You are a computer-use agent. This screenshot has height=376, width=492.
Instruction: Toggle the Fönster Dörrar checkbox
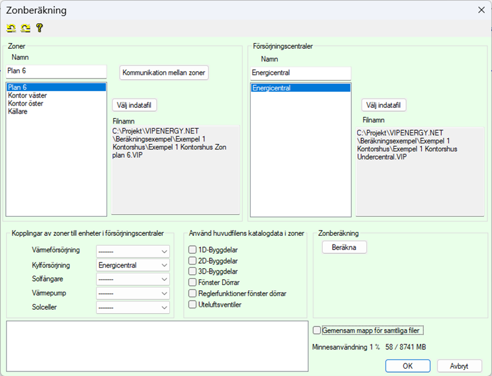click(192, 282)
